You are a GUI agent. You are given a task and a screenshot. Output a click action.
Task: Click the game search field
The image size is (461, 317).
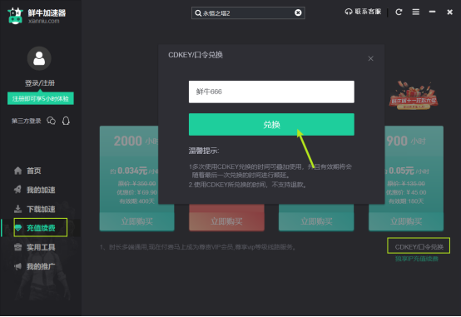tap(248, 13)
